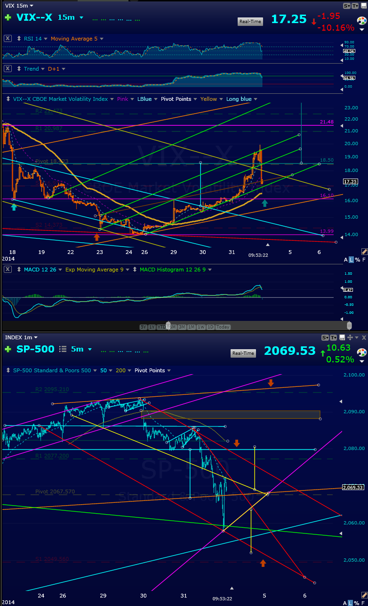Image resolution: width=368 pixels, height=606 pixels.
Task: Click the green plus icon beside VIX--X
Action: point(8,18)
